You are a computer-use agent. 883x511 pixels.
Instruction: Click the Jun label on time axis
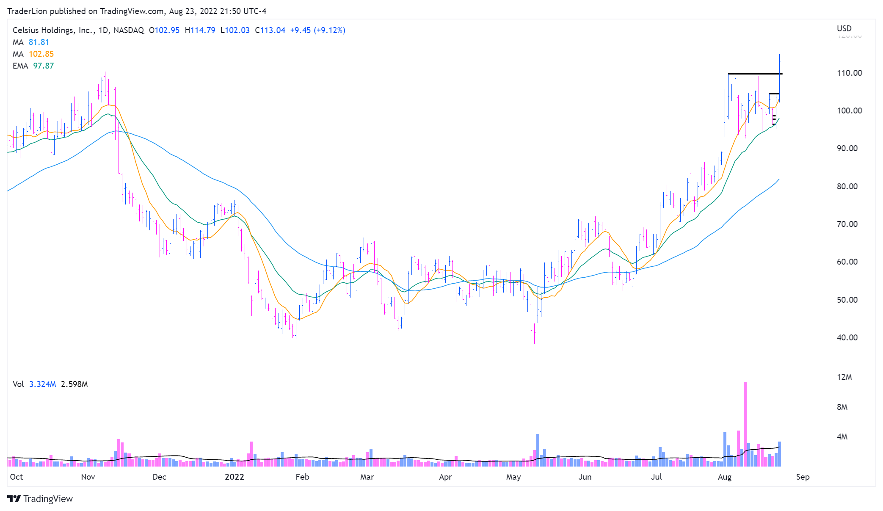585,477
